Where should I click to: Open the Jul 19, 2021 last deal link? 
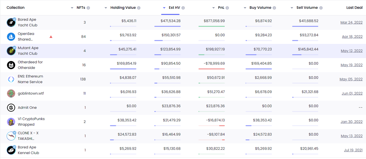click(x=353, y=150)
